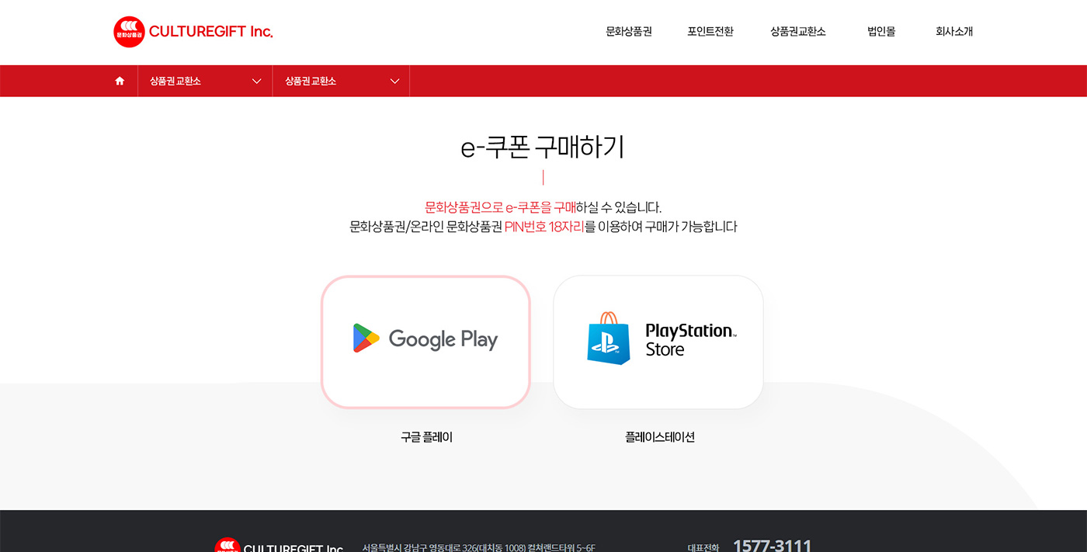Click the blue PlayStation shopping bag icon
The width and height of the screenshot is (1087, 552).
[609, 339]
